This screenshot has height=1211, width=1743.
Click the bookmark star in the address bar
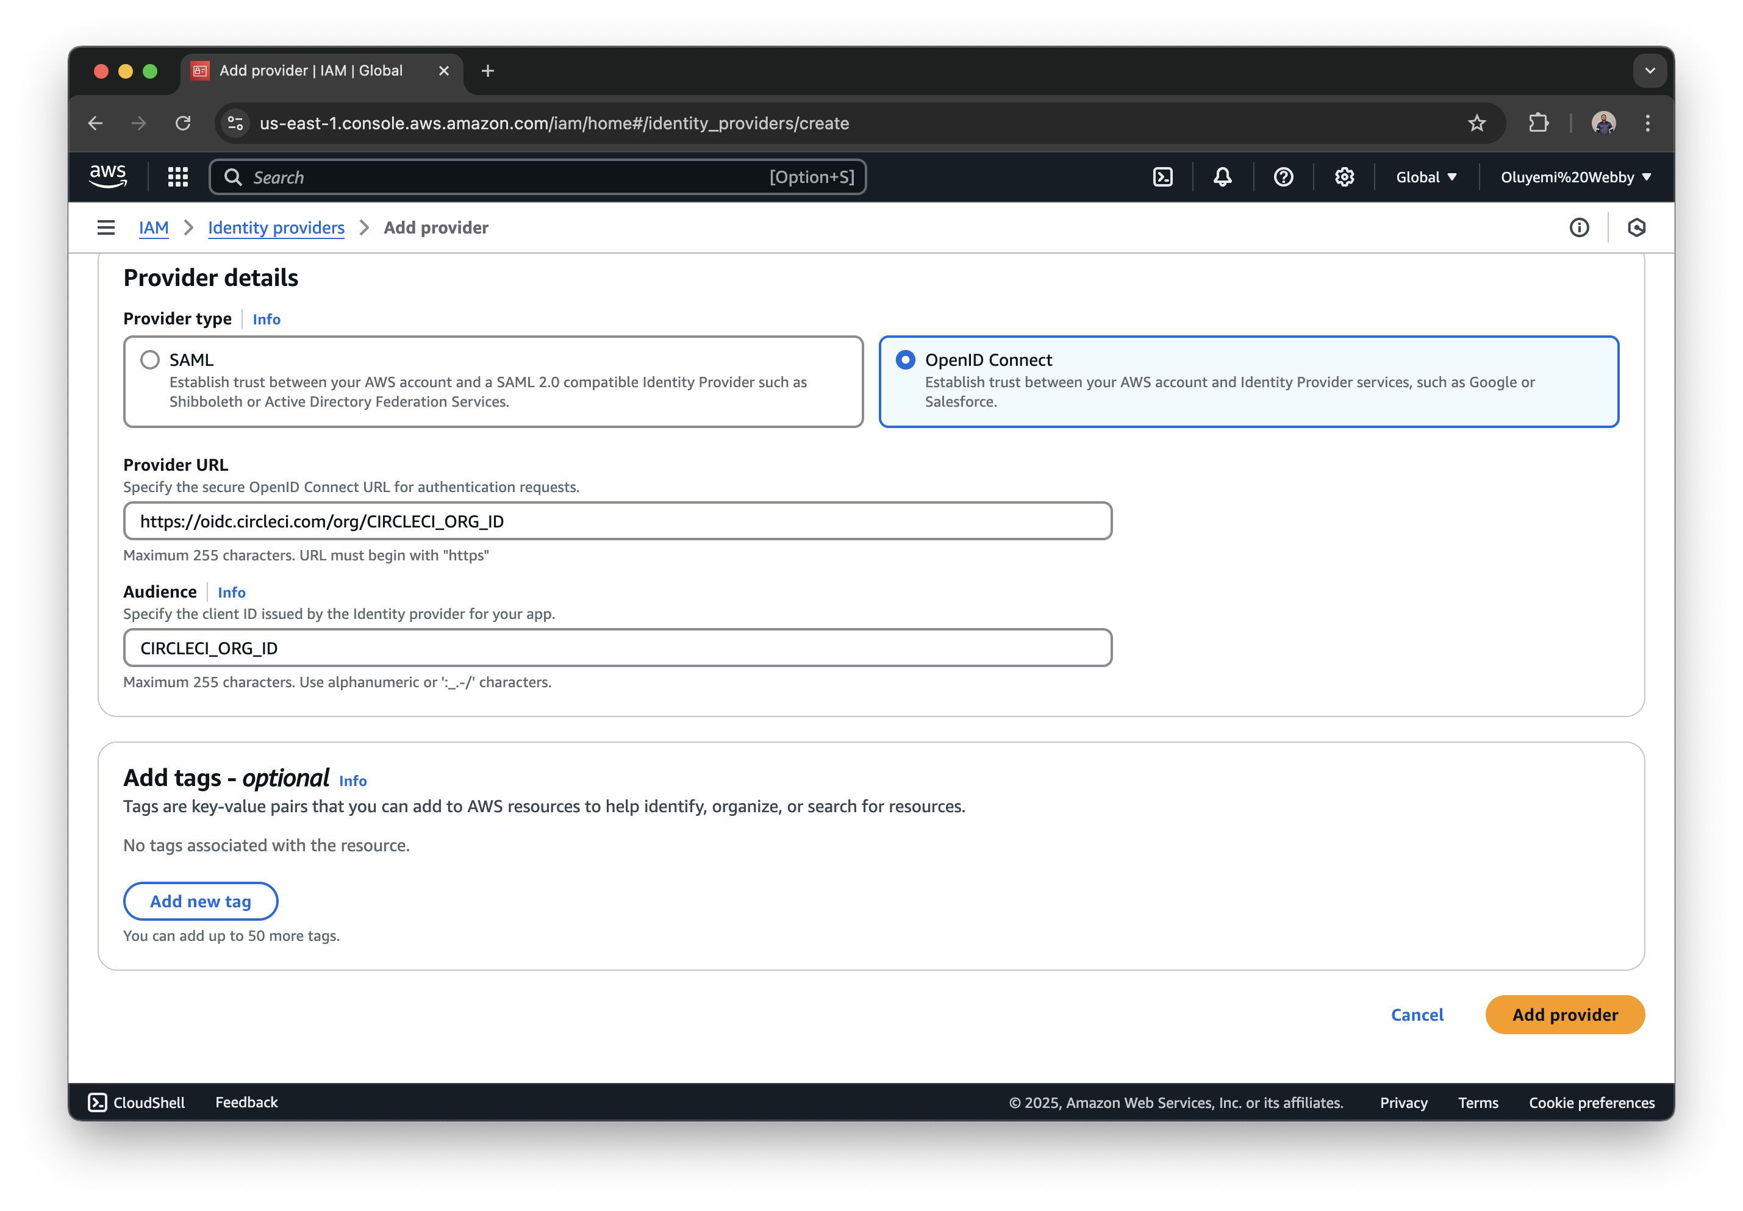[1476, 123]
